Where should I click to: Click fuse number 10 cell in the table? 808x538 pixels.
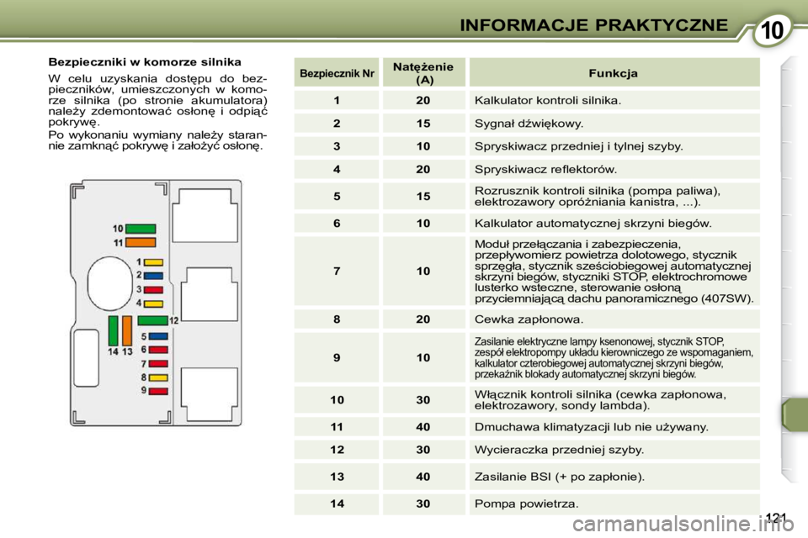click(x=337, y=399)
